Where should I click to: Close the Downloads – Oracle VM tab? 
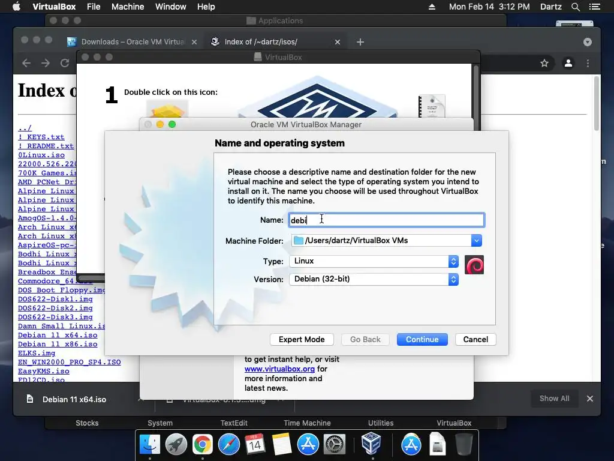pos(194,42)
